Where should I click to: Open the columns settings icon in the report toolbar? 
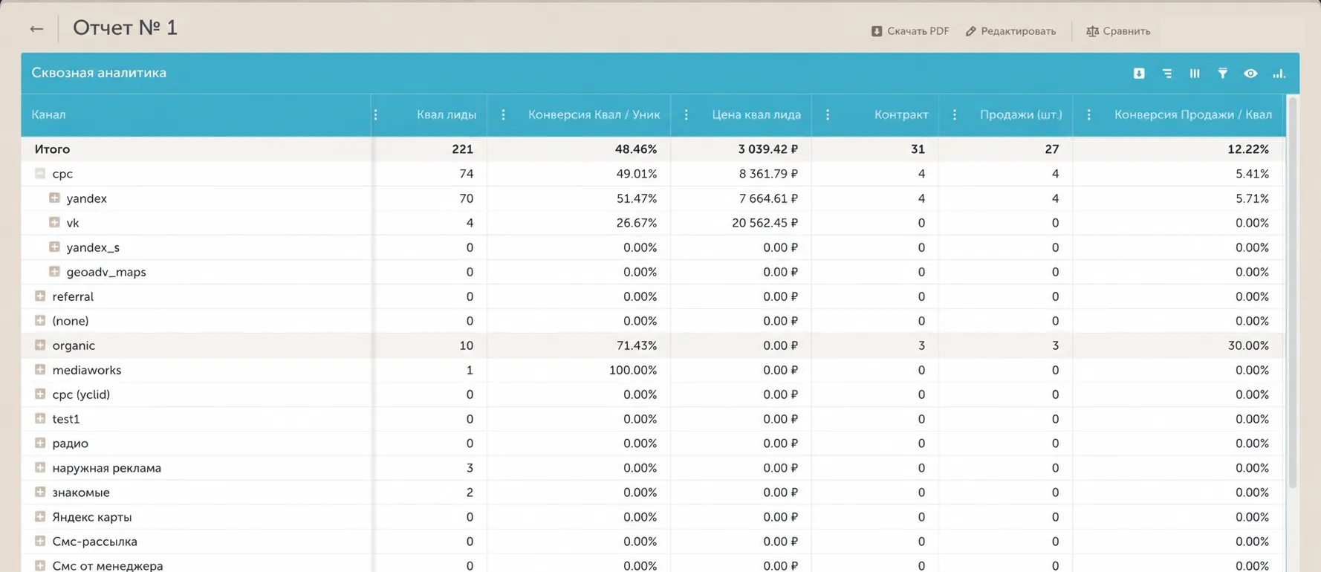(x=1195, y=74)
